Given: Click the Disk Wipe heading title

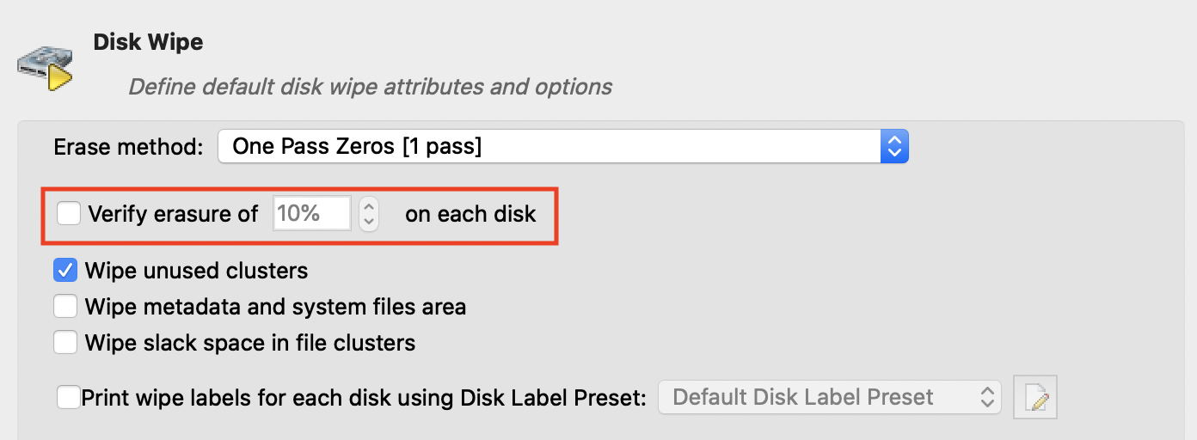Looking at the screenshot, I should [x=148, y=41].
